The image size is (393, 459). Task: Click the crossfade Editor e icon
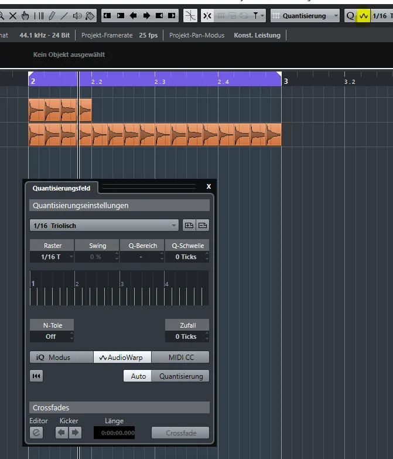tap(36, 433)
